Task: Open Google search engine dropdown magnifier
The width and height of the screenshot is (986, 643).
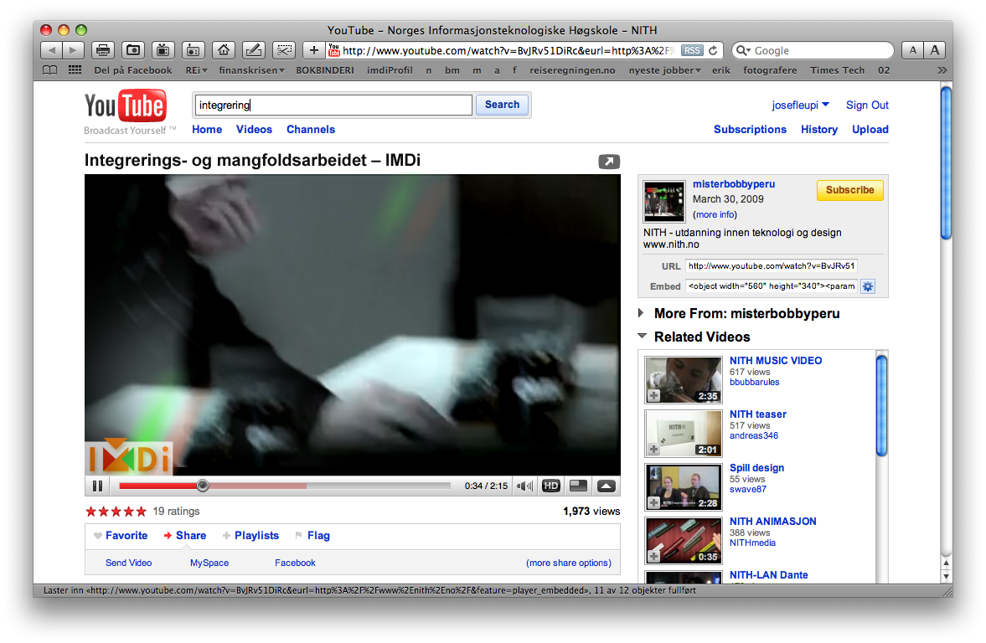Action: (743, 50)
